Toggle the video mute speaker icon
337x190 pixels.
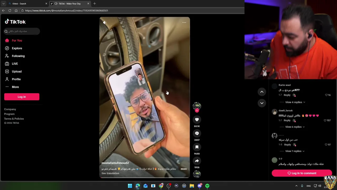pos(105,23)
